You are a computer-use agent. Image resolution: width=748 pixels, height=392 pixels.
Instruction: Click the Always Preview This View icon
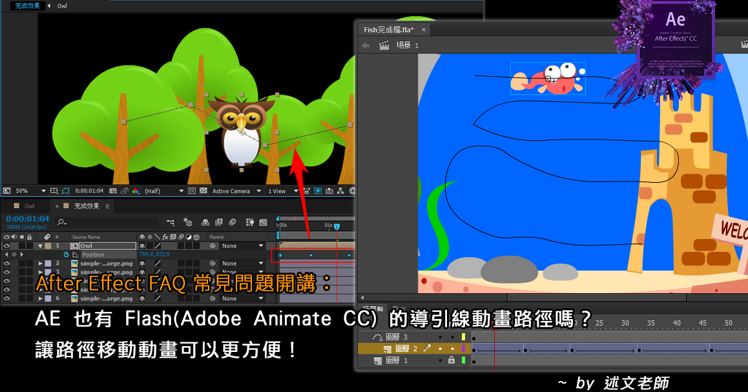(6, 191)
